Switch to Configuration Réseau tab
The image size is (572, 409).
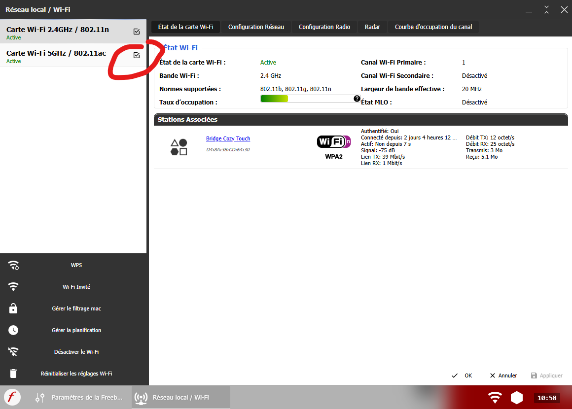[256, 27]
